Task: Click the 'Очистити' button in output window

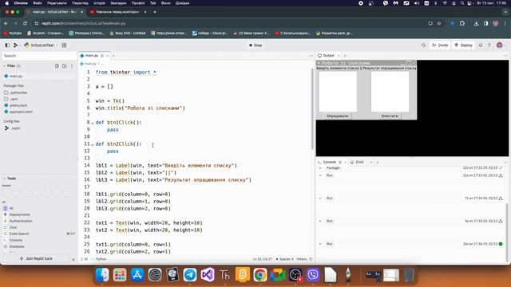Action: (x=390, y=116)
